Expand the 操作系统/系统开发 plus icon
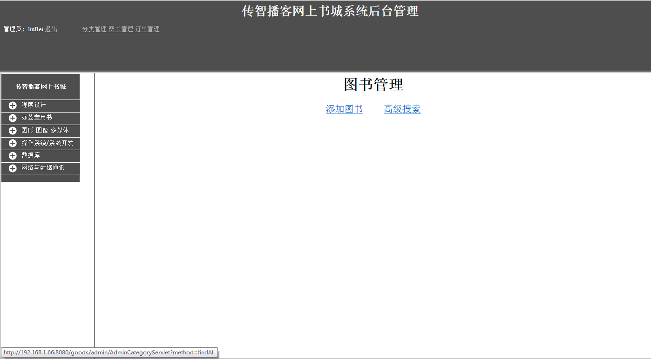Screen dimensions: 651x359 [13, 143]
